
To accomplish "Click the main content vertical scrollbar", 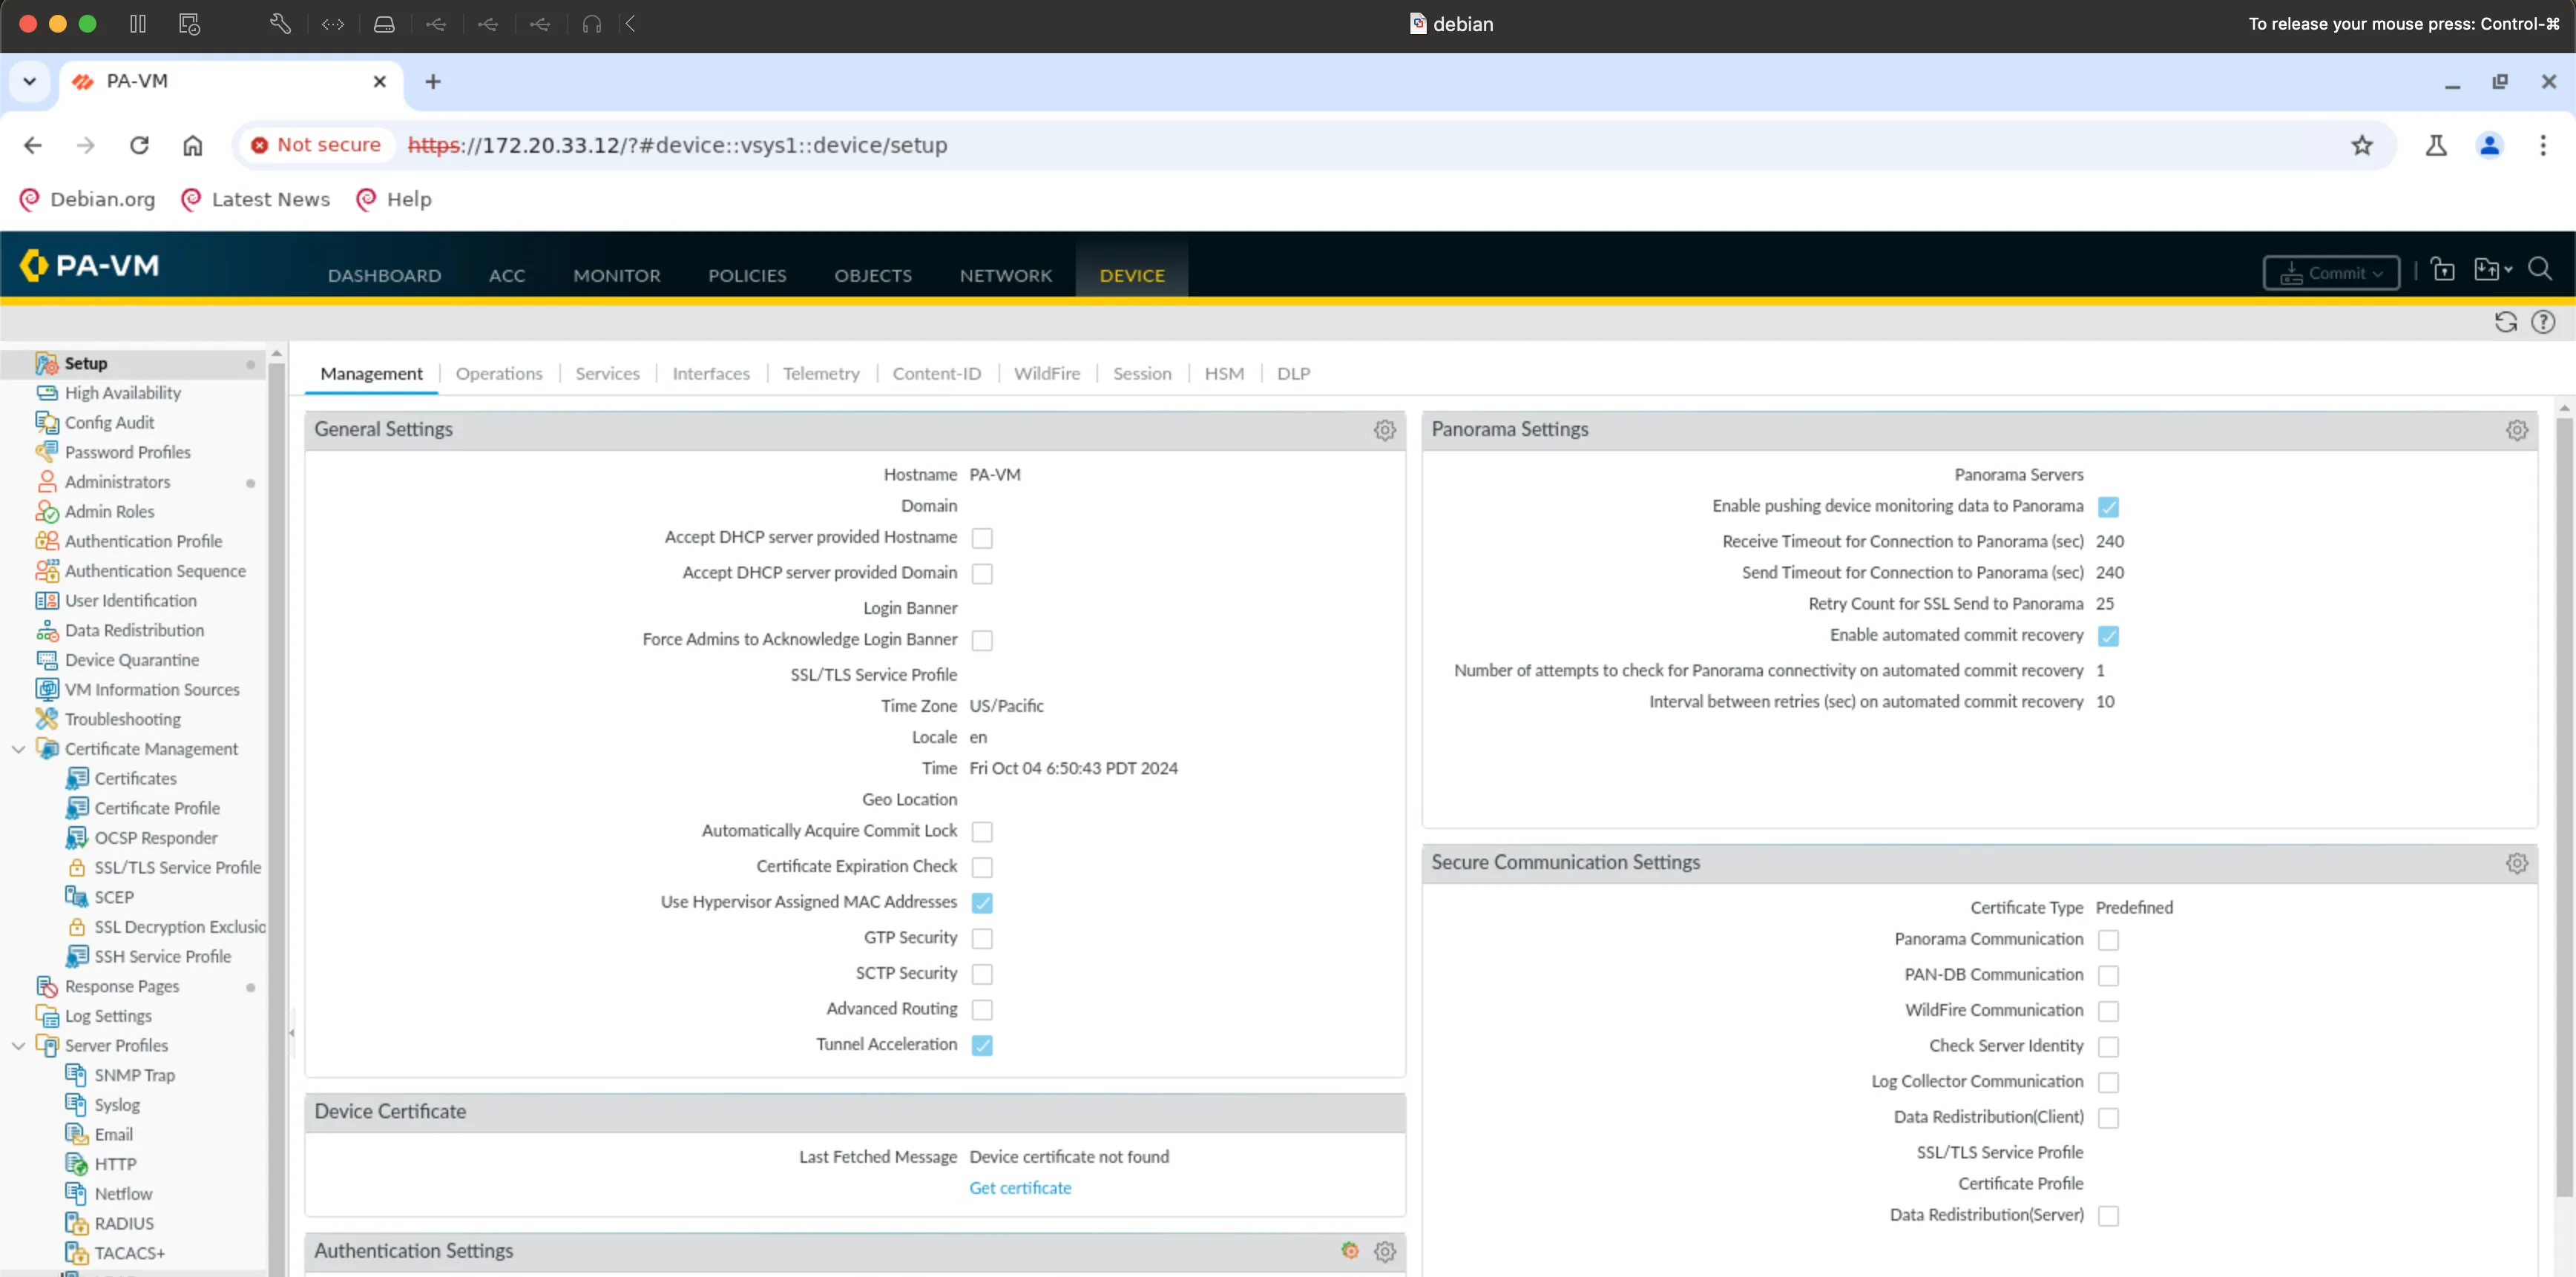I will (x=2563, y=799).
